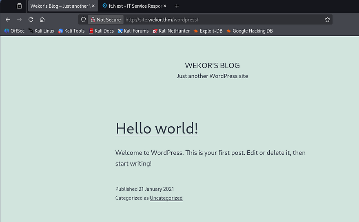The width and height of the screenshot is (359, 222).
Task: Click the back navigation arrow
Action: coord(8,20)
